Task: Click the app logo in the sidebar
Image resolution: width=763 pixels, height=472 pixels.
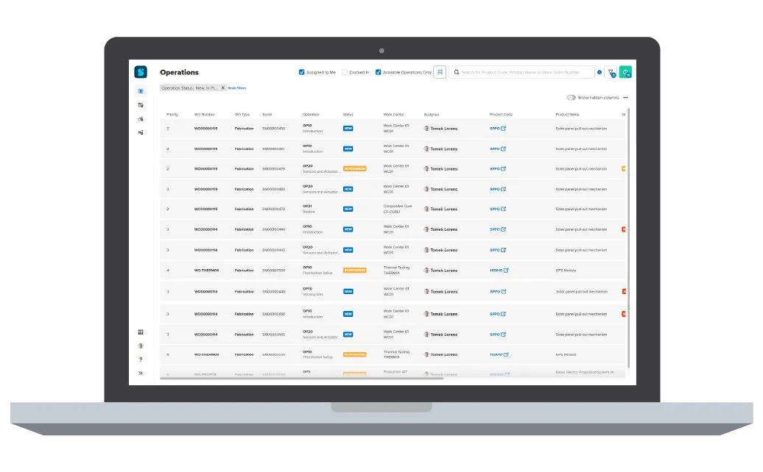Action: tap(141, 72)
